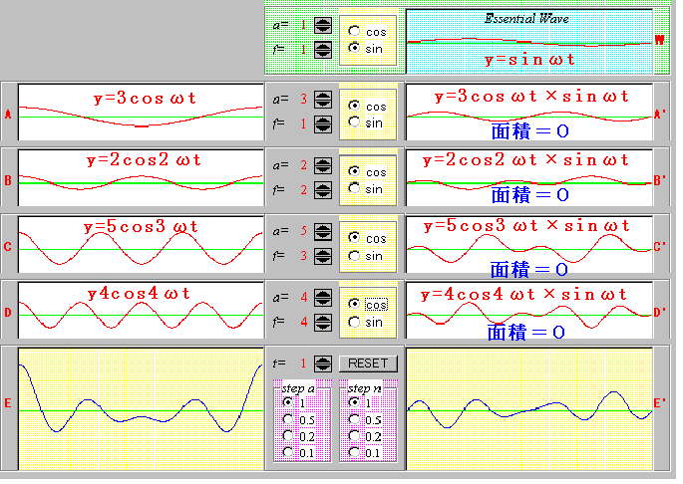Click the y4cos4 ωt formula in graph D

[139, 294]
